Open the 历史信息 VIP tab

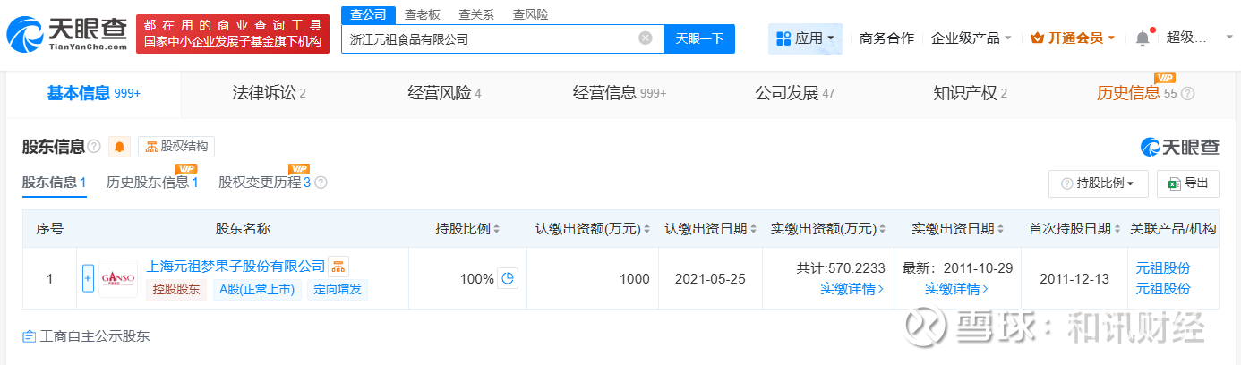tap(1136, 93)
